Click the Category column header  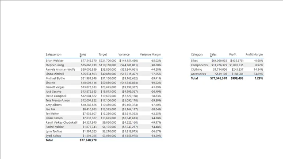197,54
